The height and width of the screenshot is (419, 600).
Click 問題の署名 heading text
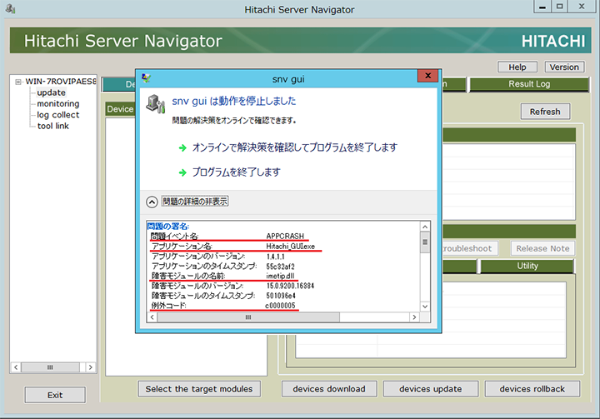pos(168,227)
